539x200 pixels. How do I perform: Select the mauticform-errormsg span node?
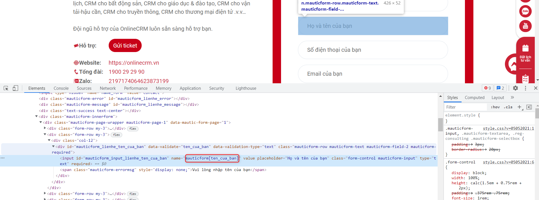coord(163,170)
